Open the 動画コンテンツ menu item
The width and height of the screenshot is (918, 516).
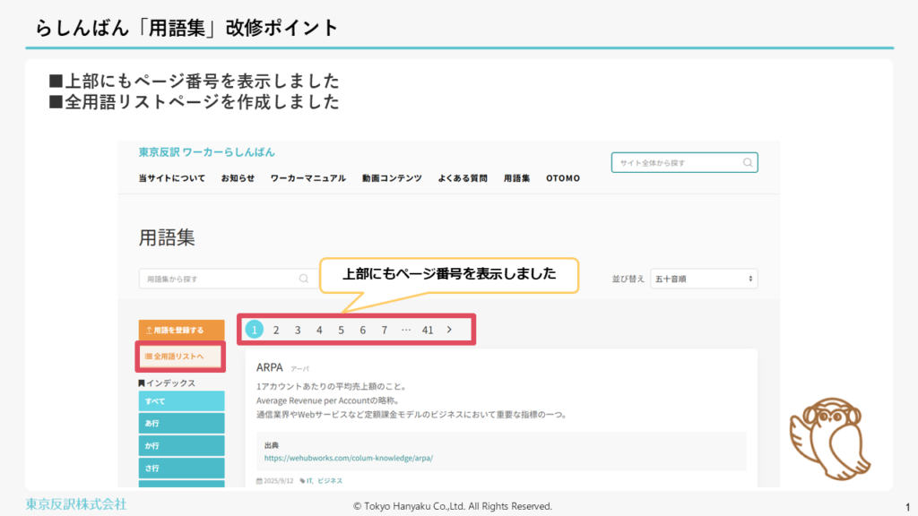tap(392, 178)
